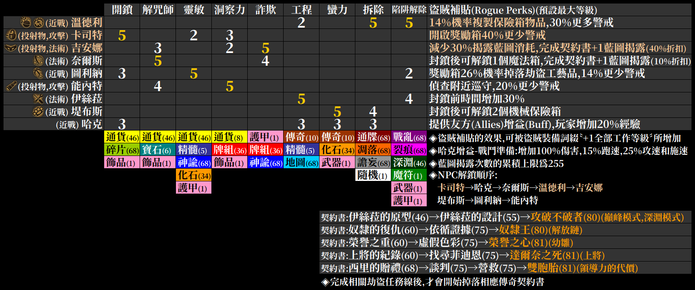Screen dimensions: 695x290
Task: Select the 洞察力 column header
Action: 230,10
